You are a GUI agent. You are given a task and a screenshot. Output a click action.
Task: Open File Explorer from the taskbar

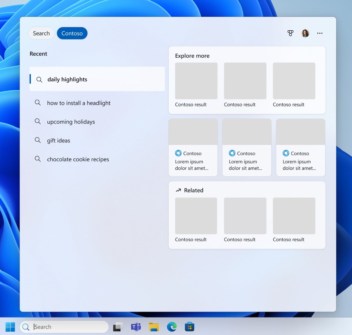point(154,327)
